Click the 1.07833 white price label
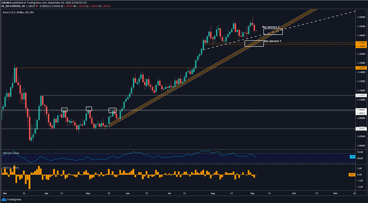 coord(361,129)
